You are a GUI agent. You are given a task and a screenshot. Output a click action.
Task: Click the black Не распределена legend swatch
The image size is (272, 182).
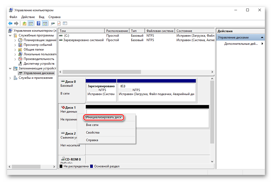[x=61, y=166]
